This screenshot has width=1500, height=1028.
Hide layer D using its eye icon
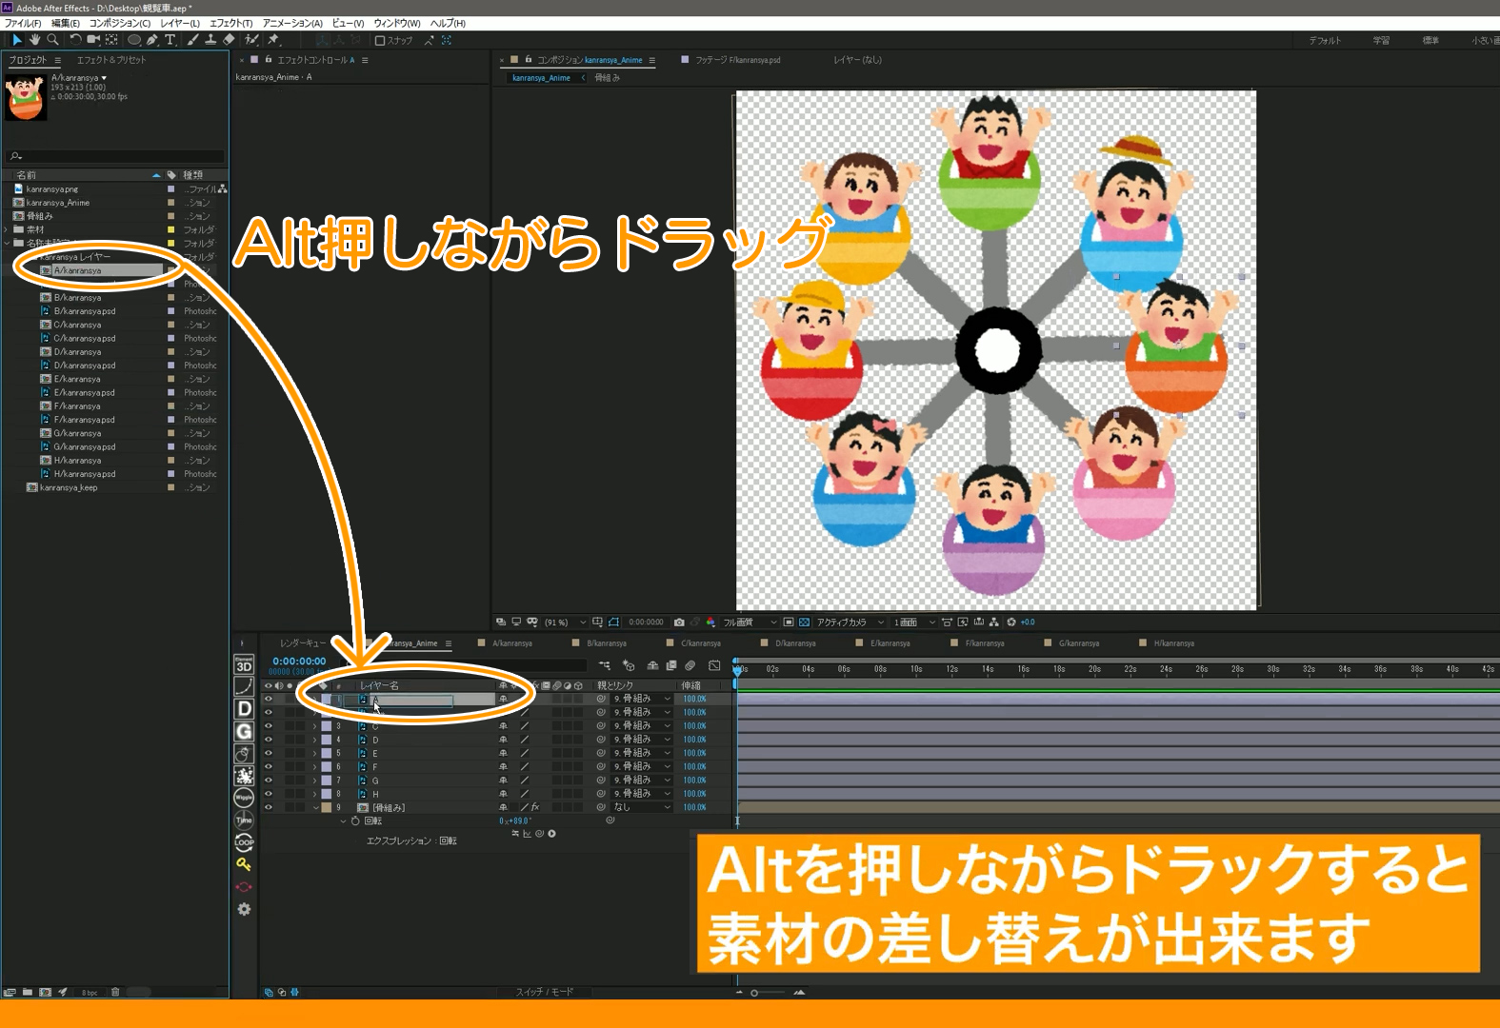coord(268,740)
